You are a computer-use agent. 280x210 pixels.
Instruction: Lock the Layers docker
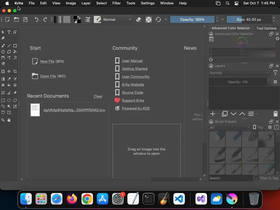[x=211, y=66]
